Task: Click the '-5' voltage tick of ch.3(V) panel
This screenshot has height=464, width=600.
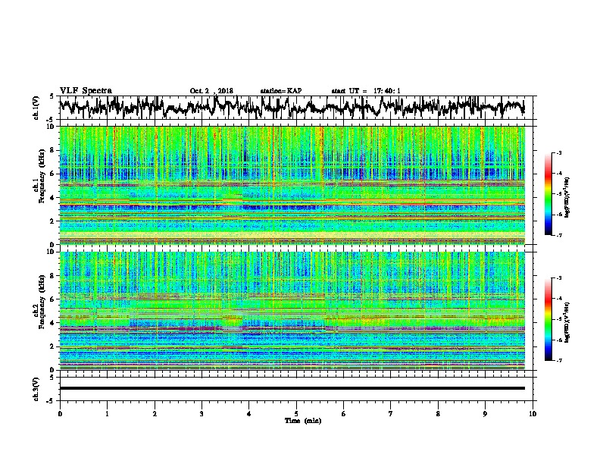Action: coord(51,401)
